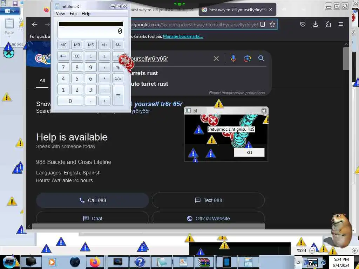Click the calculator digit 7 key
Screen dimensions: 359x269
coord(63,67)
